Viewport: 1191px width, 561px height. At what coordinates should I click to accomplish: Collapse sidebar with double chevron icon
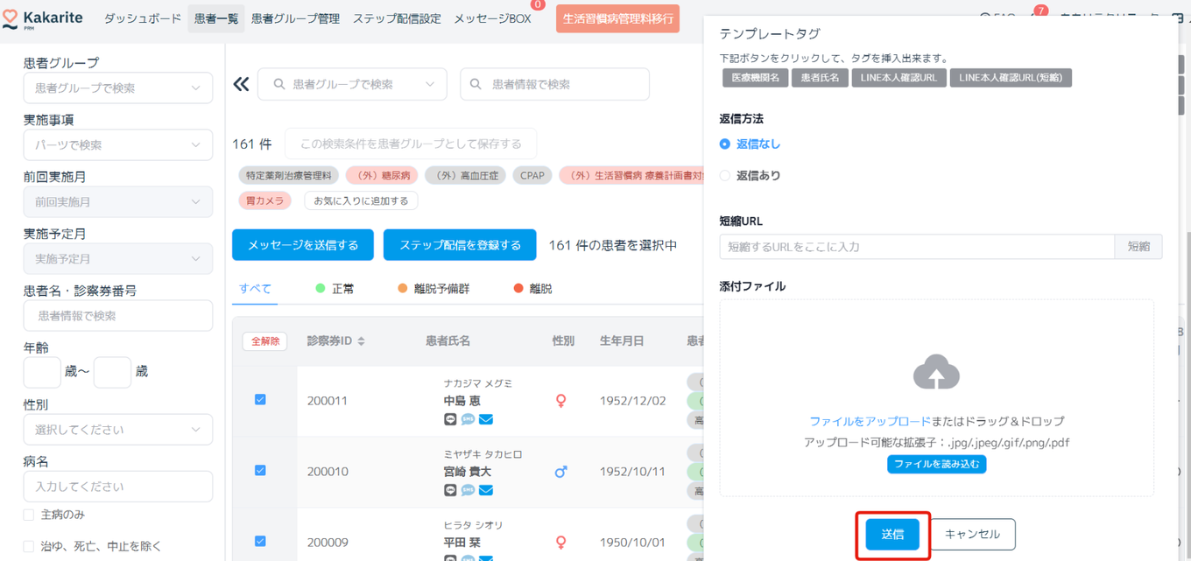[241, 84]
